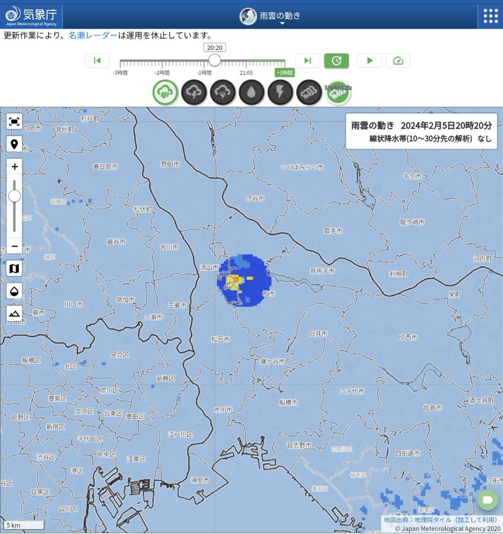
Task: Click the 越谷市 city label
Action: tap(116, 242)
